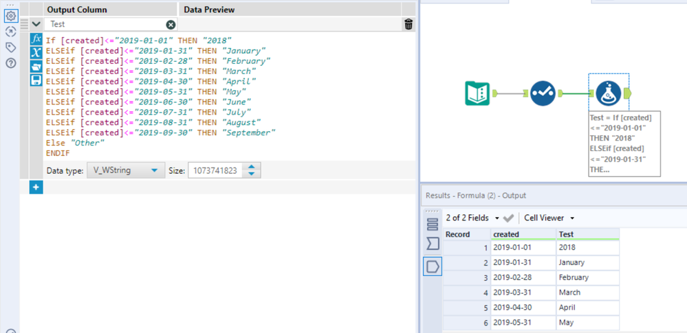The height and width of the screenshot is (333, 687).
Task: Select the April cell in Test column
Action: pyautogui.click(x=587, y=308)
